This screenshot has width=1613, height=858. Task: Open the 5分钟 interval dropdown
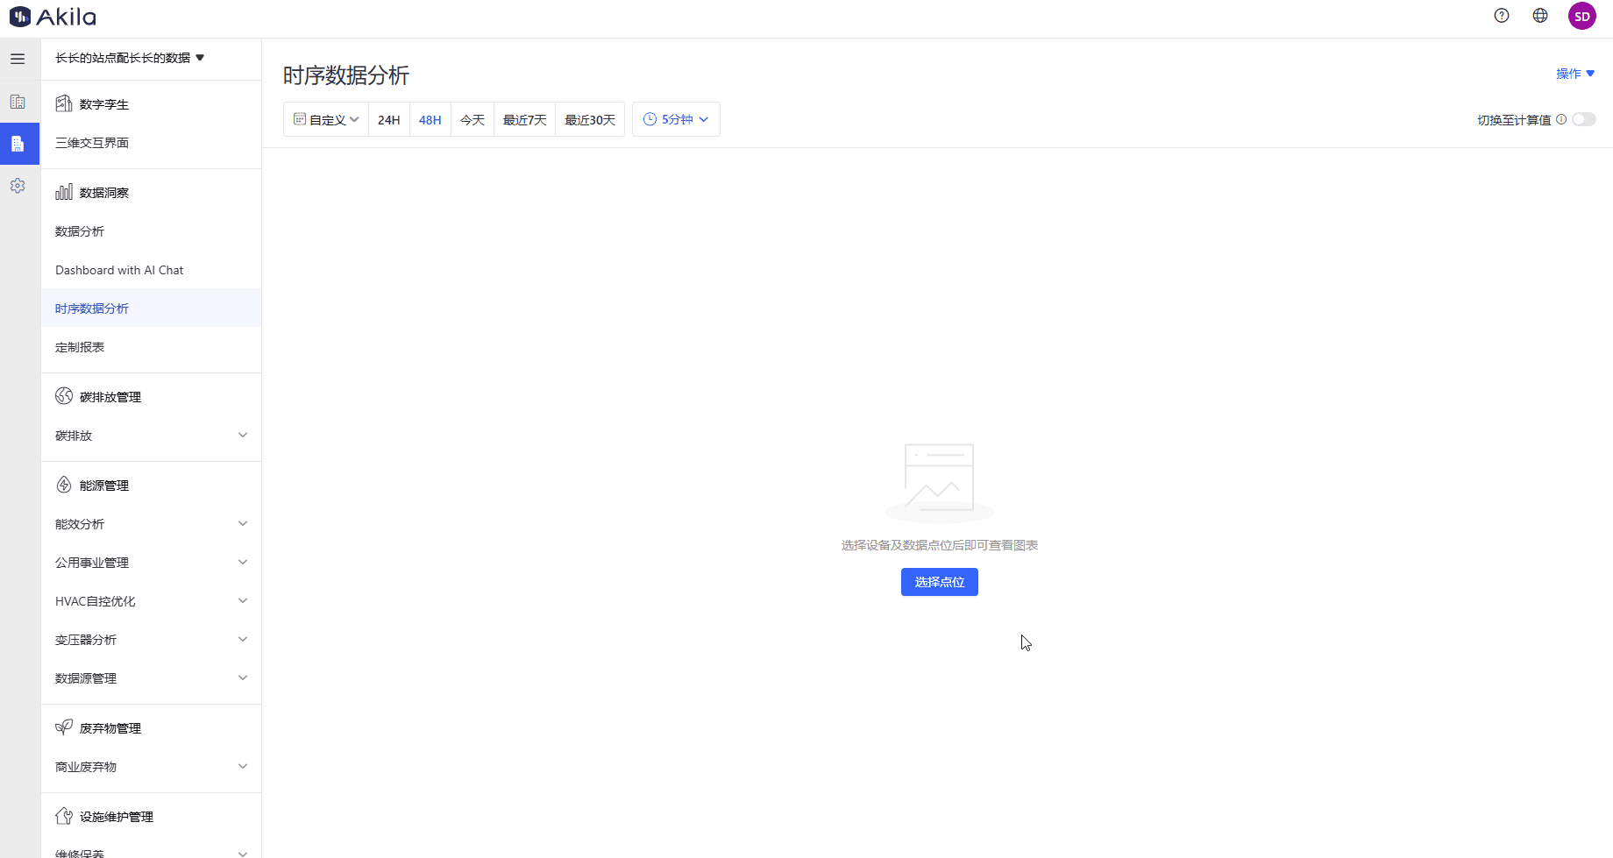tap(676, 119)
